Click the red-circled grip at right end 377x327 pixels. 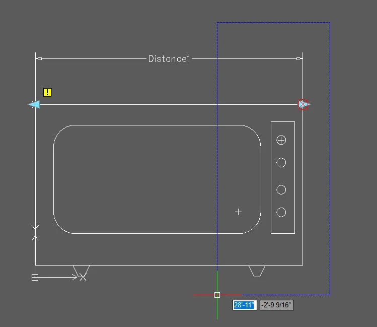click(x=303, y=104)
